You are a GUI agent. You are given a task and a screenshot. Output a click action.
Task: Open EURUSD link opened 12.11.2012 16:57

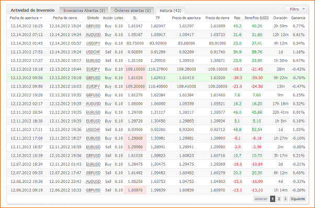[x=93, y=147]
